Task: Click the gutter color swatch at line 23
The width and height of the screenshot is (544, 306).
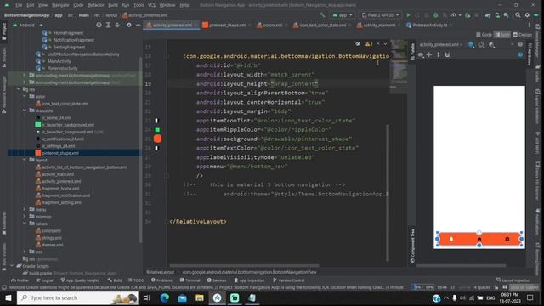Action: pyautogui.click(x=156, y=121)
